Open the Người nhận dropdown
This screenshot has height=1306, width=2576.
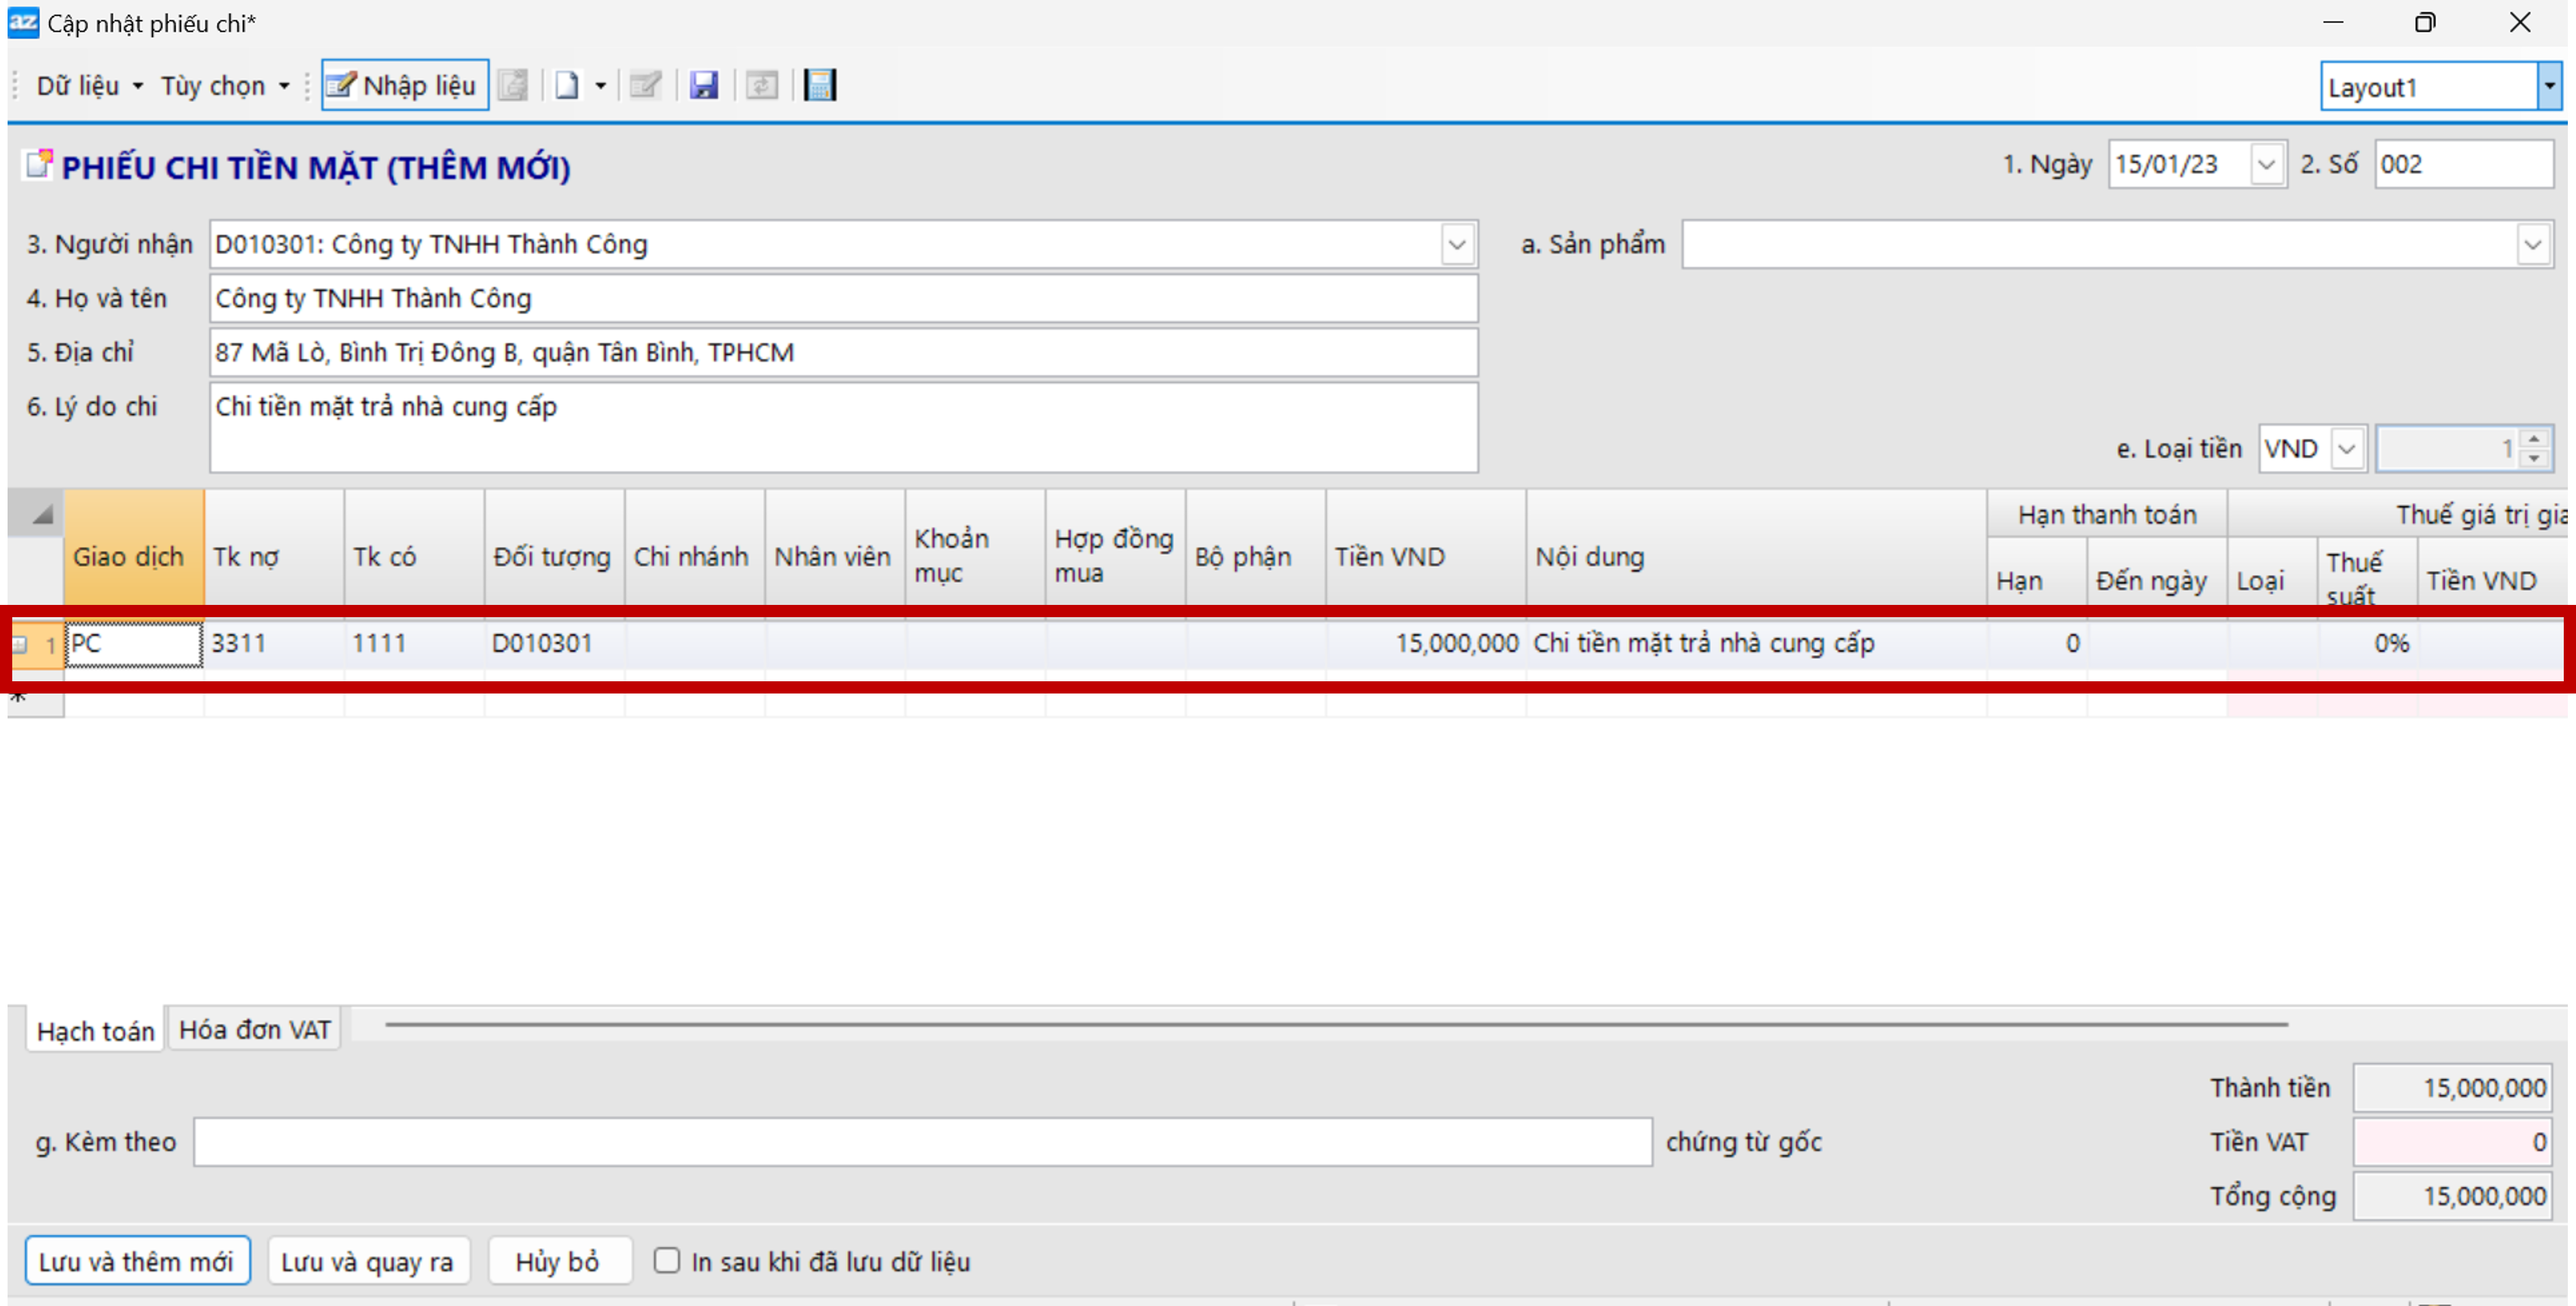[1456, 245]
